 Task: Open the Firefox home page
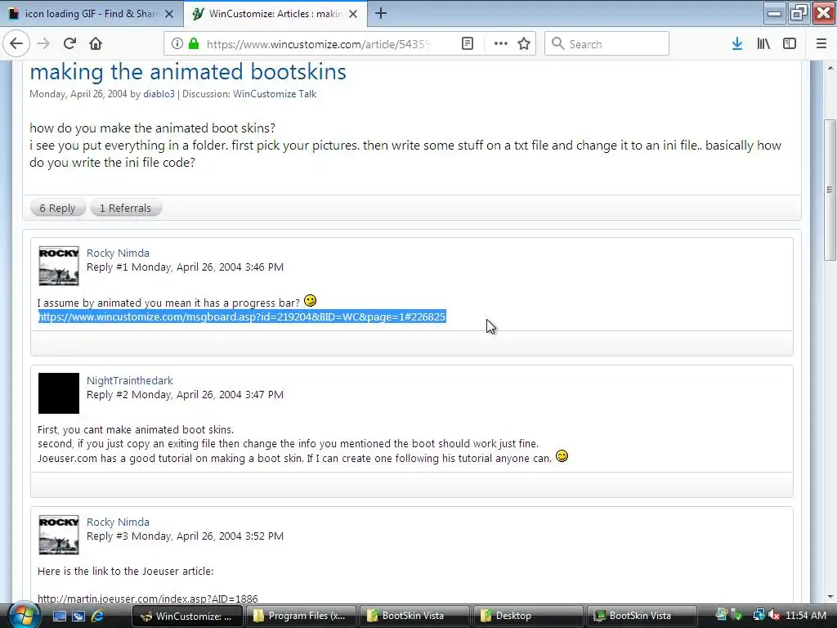[x=96, y=44]
